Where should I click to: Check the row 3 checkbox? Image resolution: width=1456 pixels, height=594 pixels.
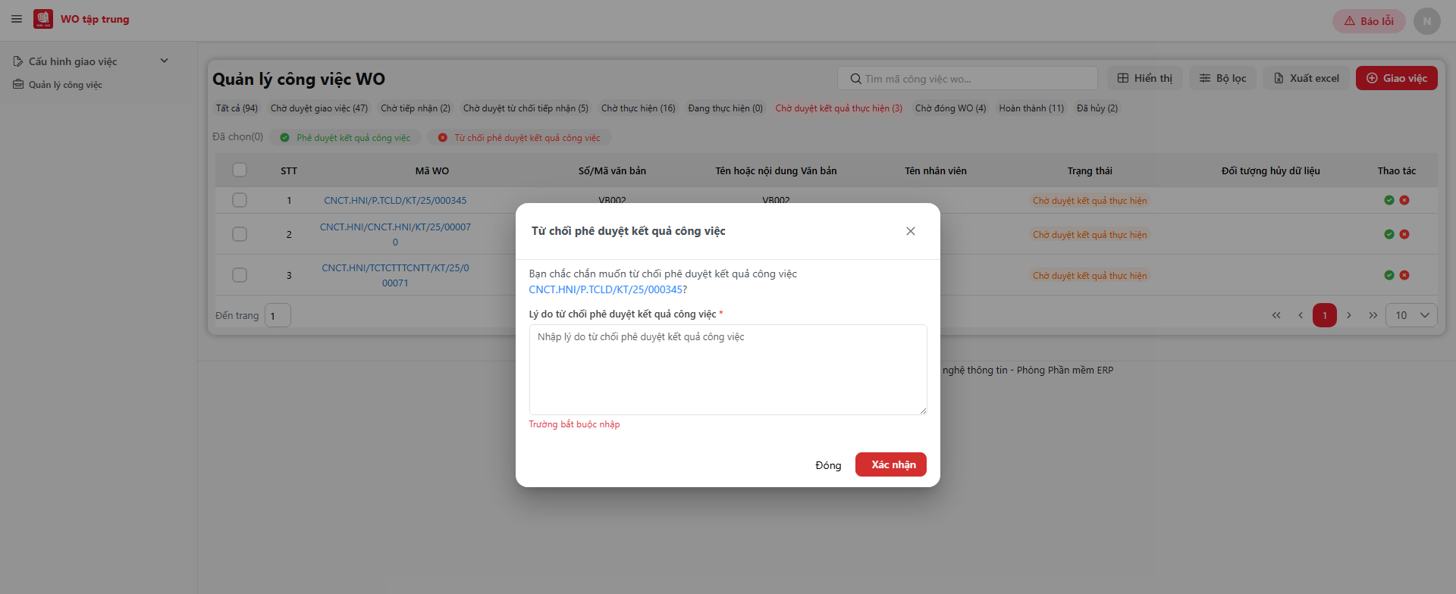[x=240, y=275]
